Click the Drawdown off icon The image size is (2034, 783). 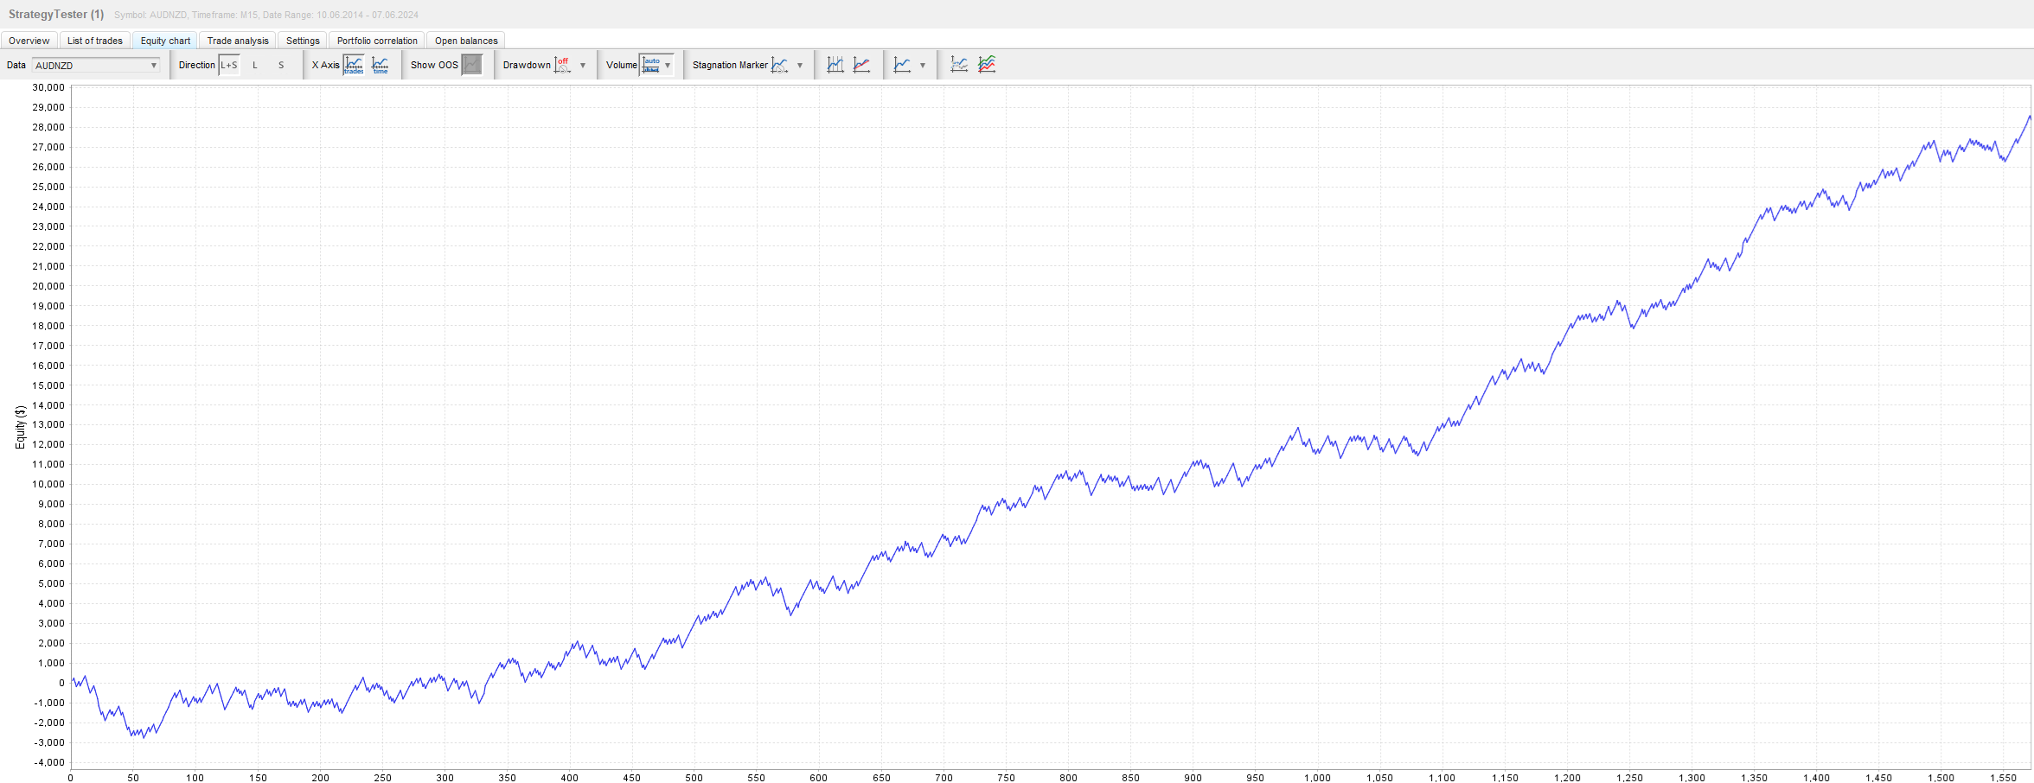pos(563,65)
